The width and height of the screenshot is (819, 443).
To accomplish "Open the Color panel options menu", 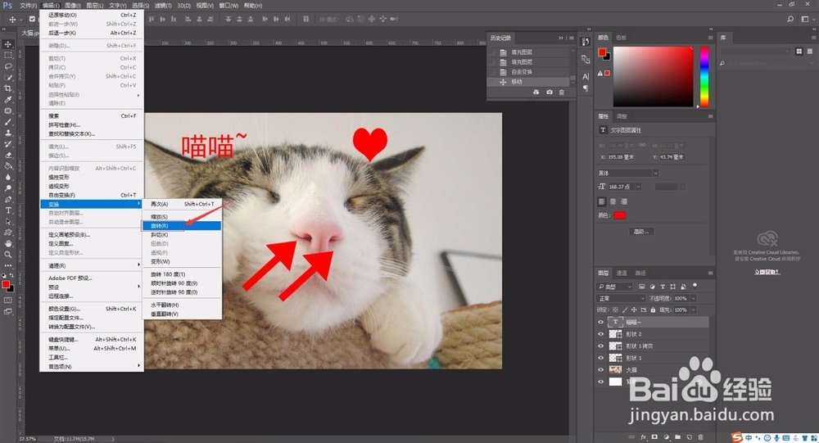I will pyautogui.click(x=710, y=38).
